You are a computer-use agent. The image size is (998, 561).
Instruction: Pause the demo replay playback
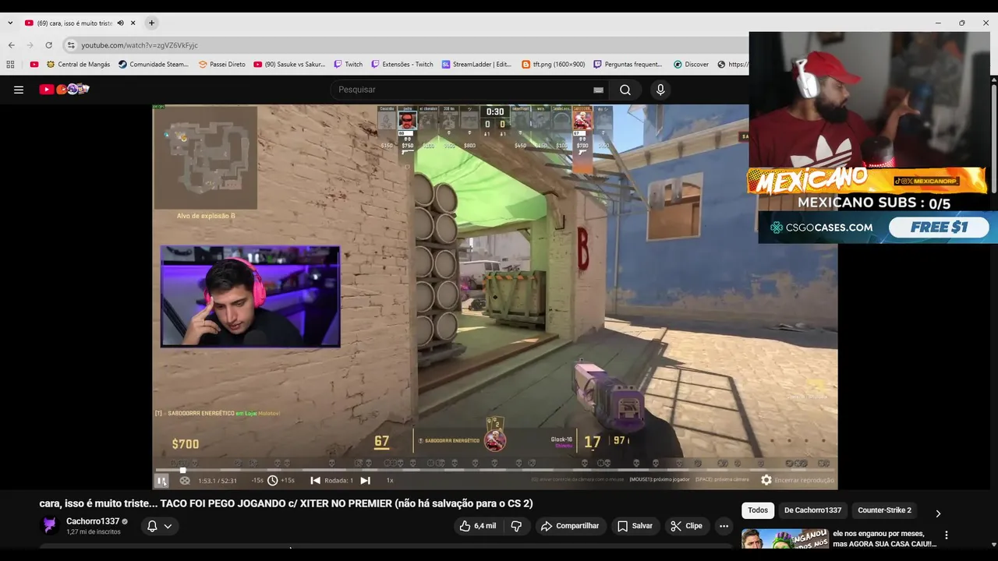point(161,481)
